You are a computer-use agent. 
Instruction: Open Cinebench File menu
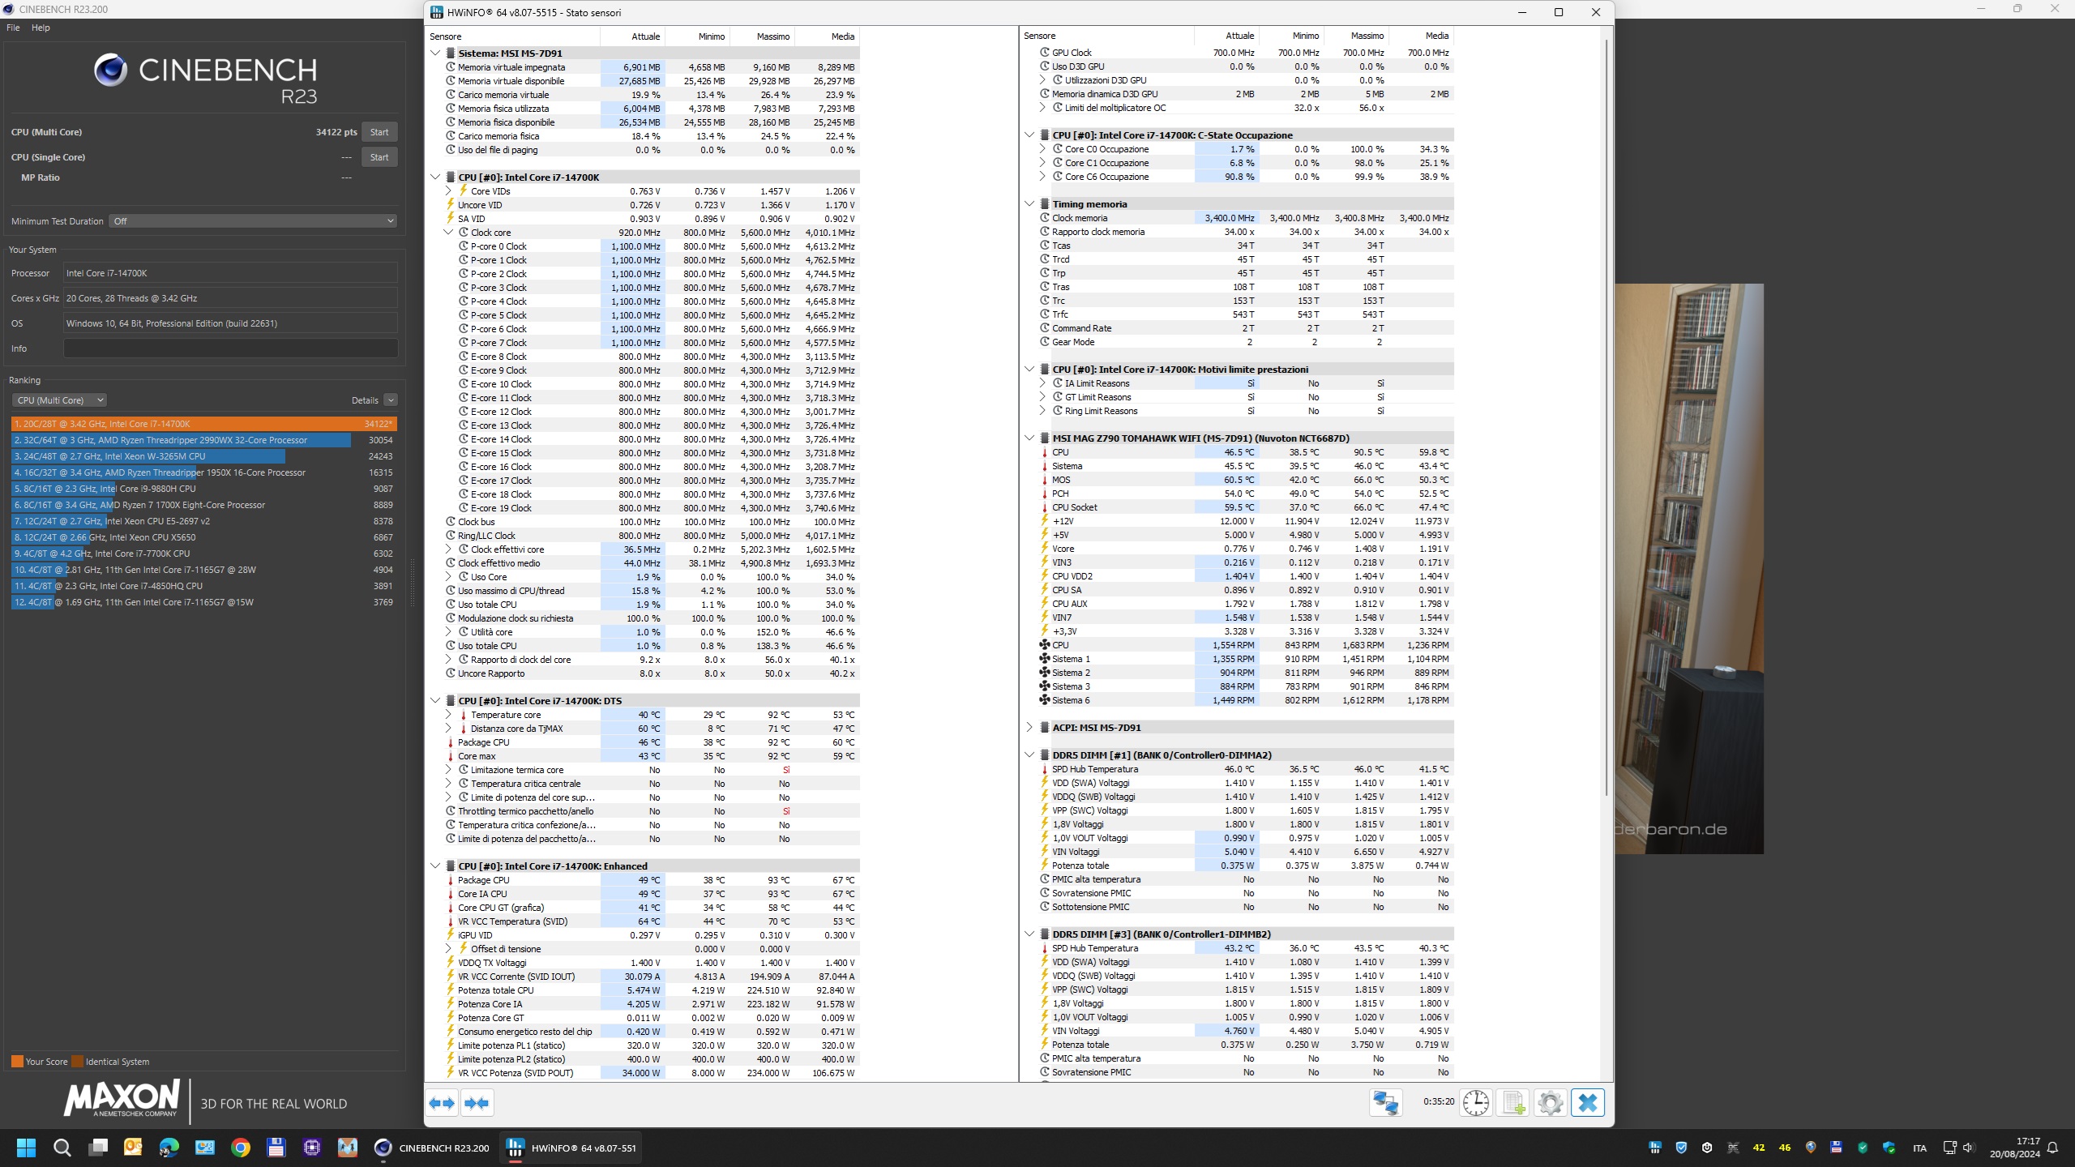(x=13, y=28)
